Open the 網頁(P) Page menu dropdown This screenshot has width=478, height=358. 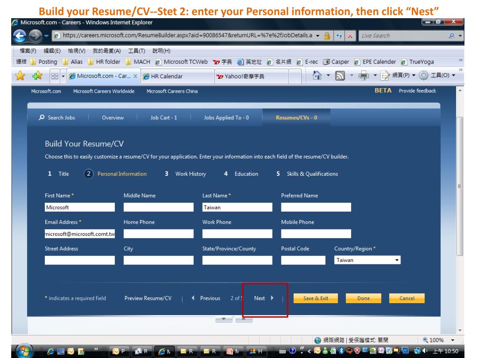399,75
